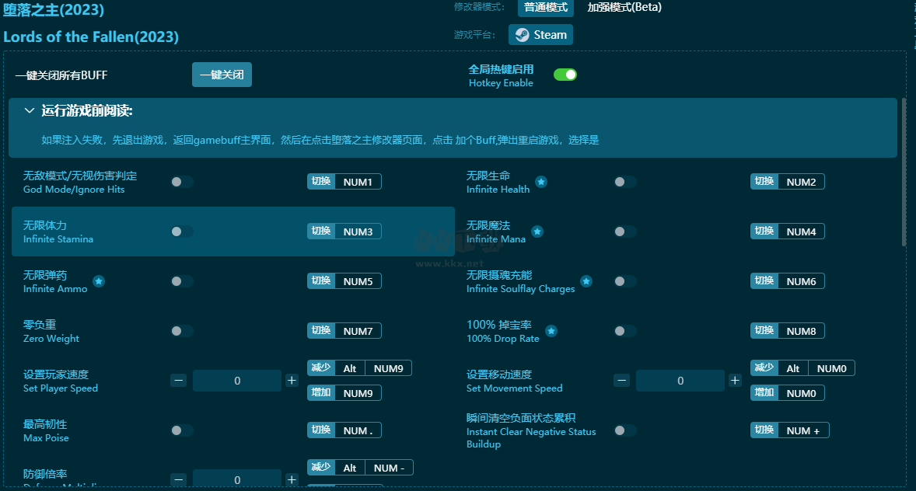Enable God Mode/Ignore Hits toggle
The height and width of the screenshot is (491, 916).
coord(182,182)
